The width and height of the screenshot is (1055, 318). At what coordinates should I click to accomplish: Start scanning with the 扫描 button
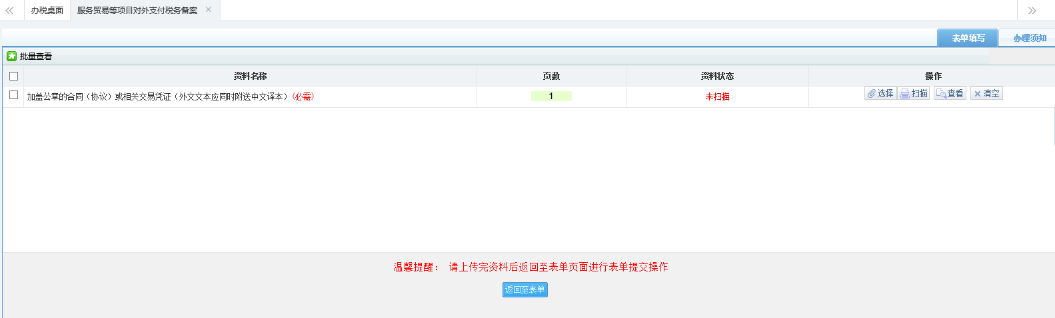(914, 94)
